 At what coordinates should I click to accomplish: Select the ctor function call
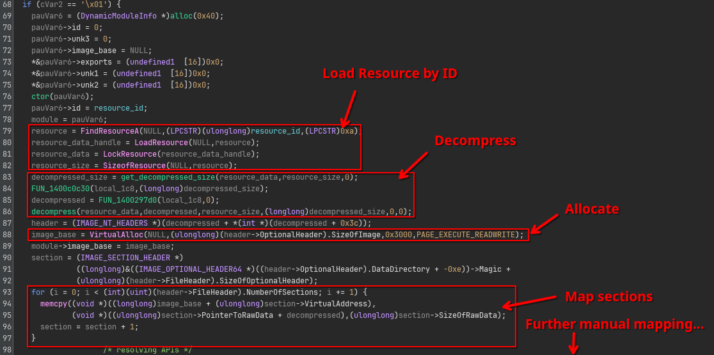(40, 97)
